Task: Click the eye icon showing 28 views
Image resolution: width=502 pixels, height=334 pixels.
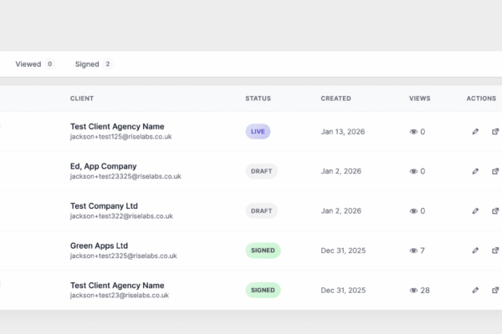Action: (413, 291)
